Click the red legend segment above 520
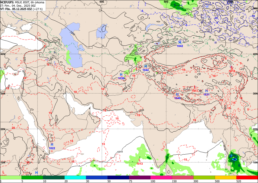The width and height of the screenshot is (258, 183). pos(247,178)
